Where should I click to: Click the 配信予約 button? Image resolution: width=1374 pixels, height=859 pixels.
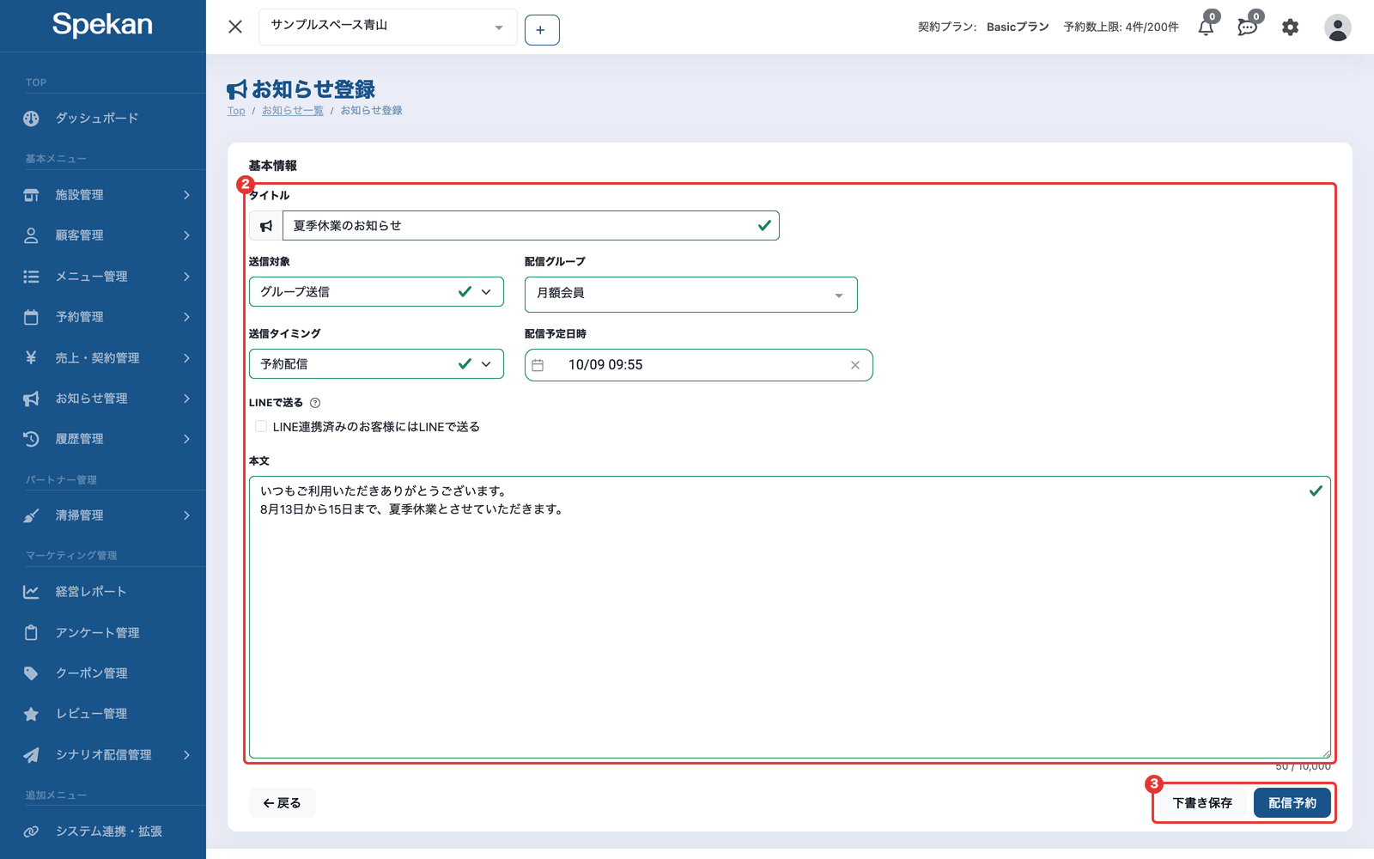pyautogui.click(x=1292, y=803)
